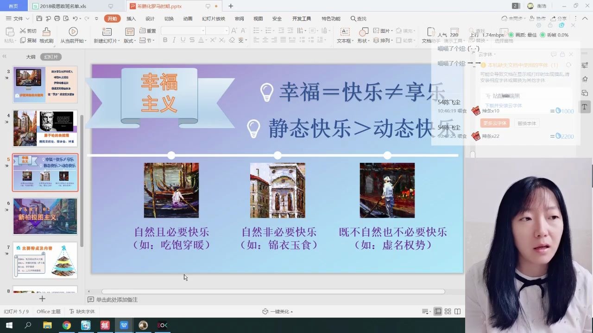
Task: Start slideshow from current slide icon
Action: (73, 31)
